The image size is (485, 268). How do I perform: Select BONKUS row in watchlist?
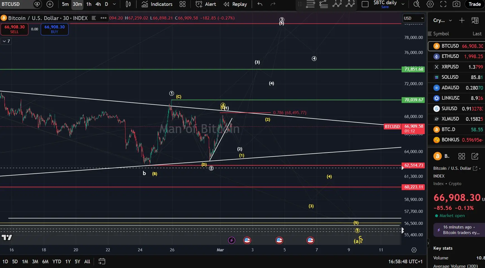(457, 140)
